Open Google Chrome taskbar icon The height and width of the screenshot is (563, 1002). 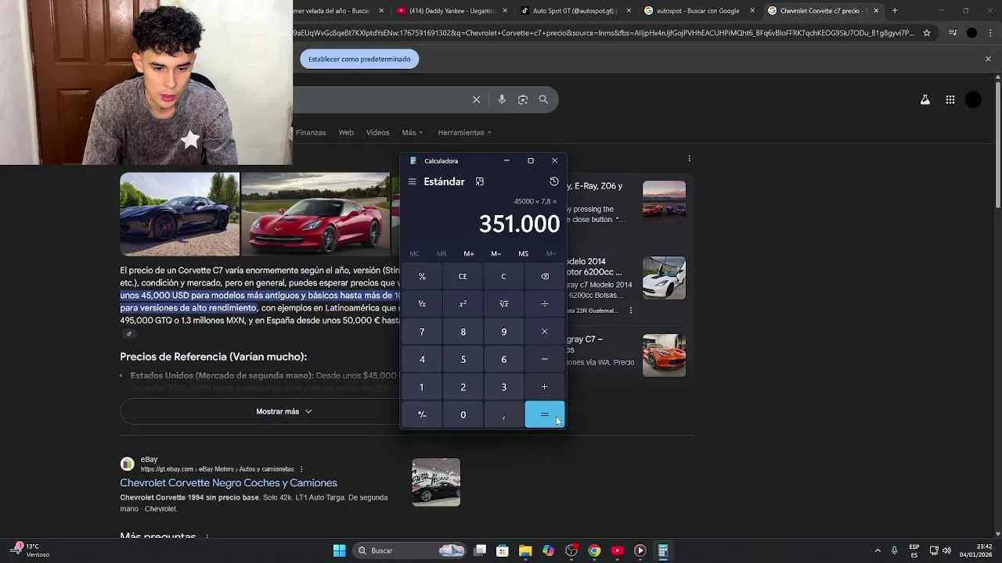pos(594,550)
